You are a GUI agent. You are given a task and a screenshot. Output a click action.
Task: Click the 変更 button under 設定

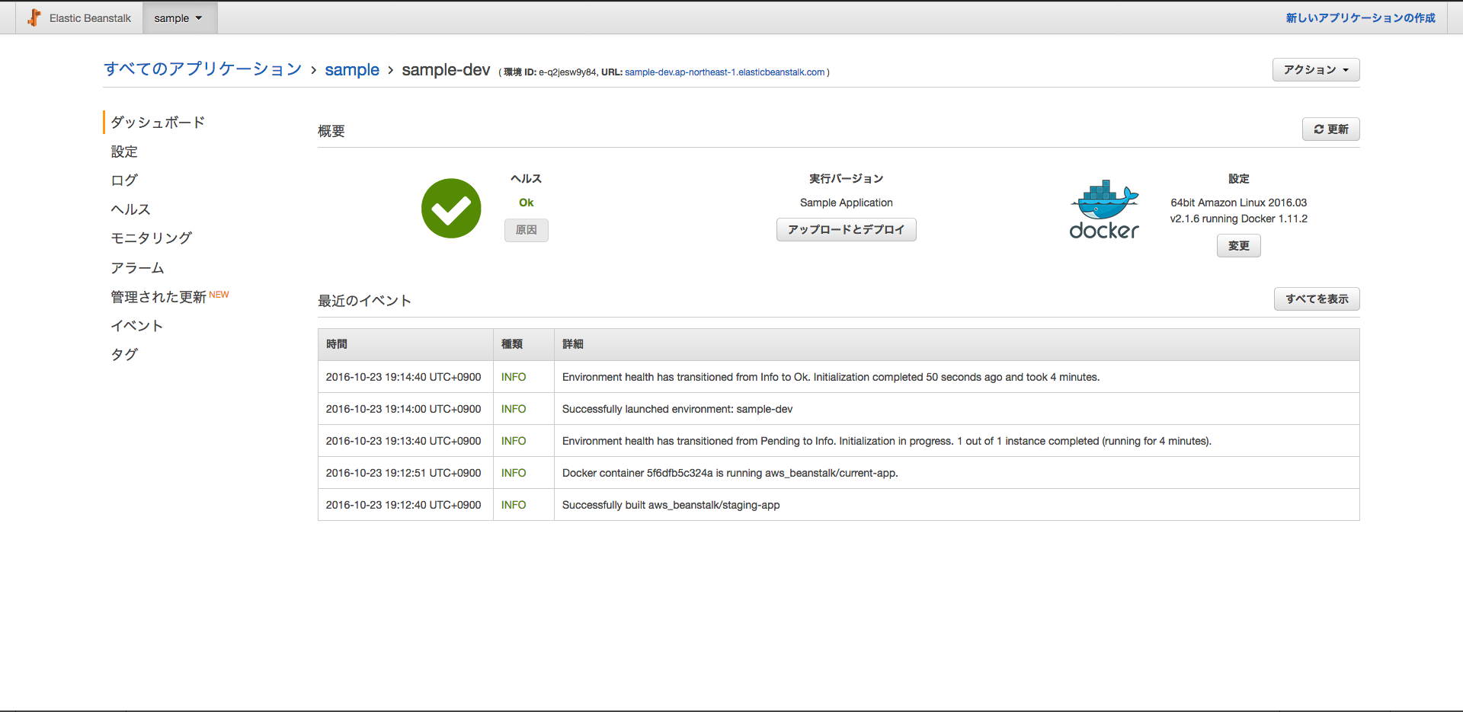coord(1238,245)
